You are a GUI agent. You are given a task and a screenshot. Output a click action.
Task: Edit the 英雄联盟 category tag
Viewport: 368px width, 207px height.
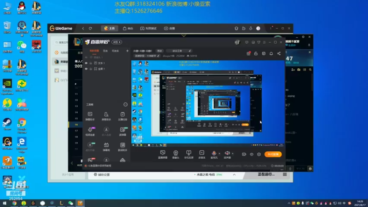point(147,56)
